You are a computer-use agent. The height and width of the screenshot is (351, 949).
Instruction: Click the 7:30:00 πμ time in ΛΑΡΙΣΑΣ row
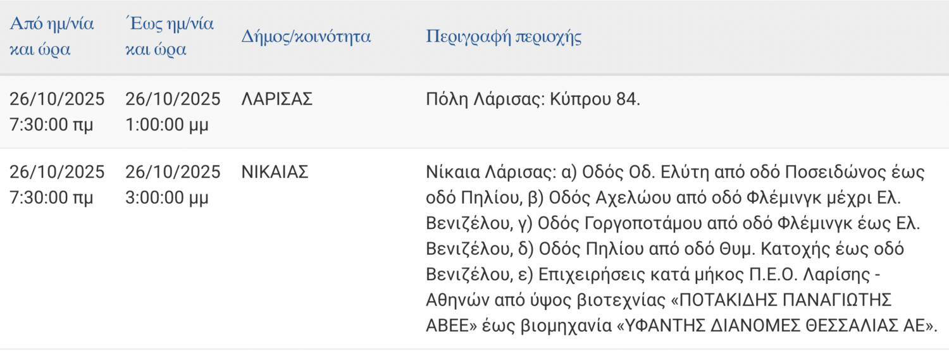[51, 125]
